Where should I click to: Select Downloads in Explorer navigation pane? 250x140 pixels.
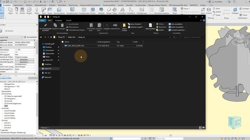[50, 50]
